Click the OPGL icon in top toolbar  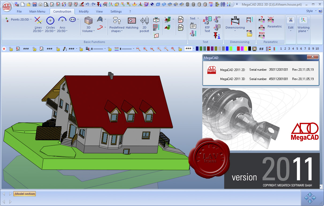211,4
